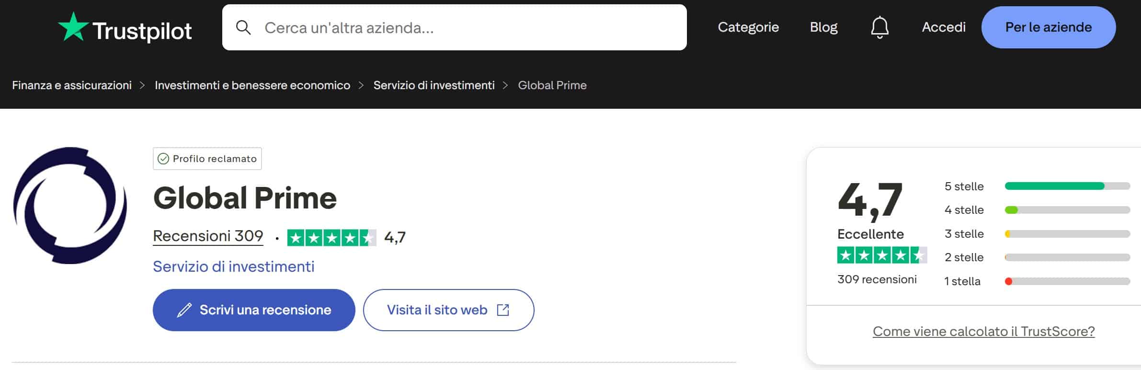Open notifications via the bell icon
1141x370 pixels.
879,27
